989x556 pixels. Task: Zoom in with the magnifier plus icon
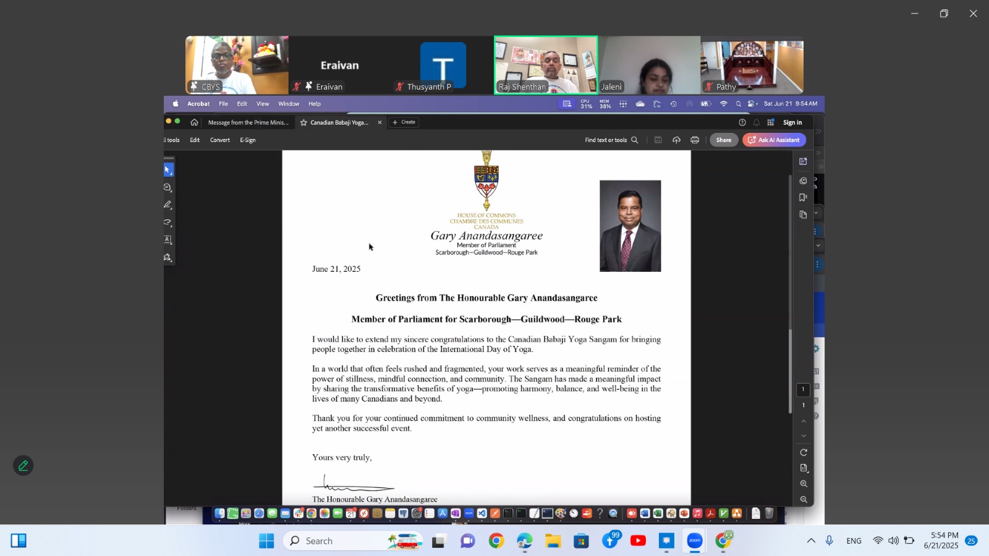pos(804,484)
